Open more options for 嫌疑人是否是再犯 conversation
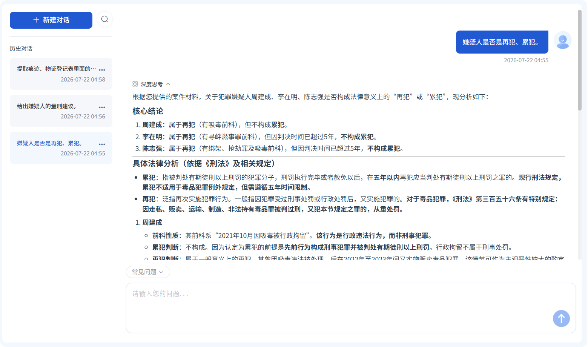Image resolution: width=588 pixels, height=347 pixels. pyautogui.click(x=102, y=144)
